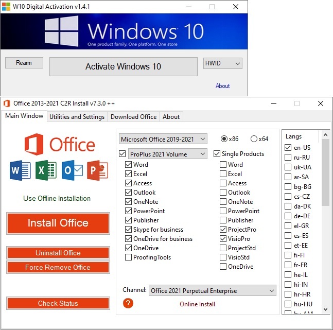The image size is (333, 330).
Task: Click the Uninstall Office button
Action: coord(58,253)
